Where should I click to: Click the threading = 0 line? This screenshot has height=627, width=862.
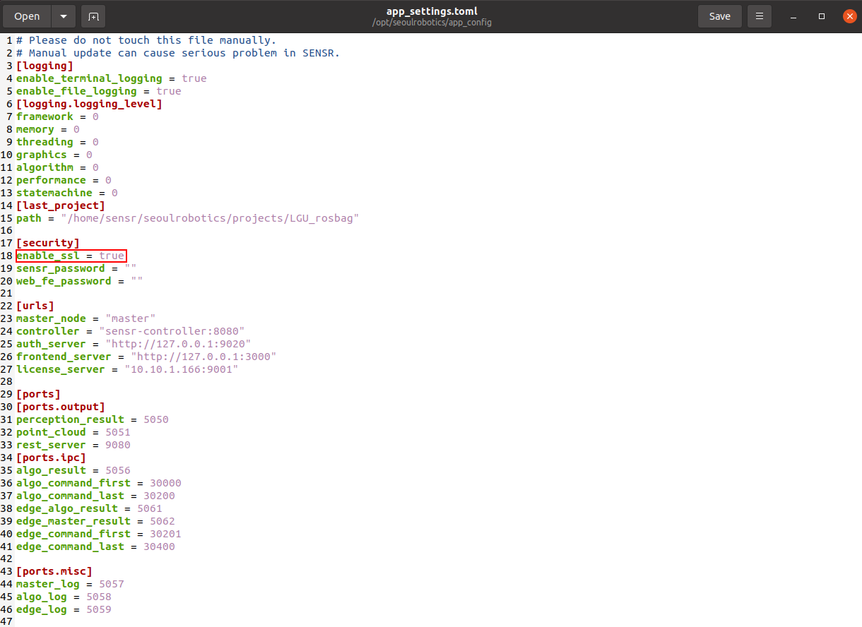(x=57, y=142)
